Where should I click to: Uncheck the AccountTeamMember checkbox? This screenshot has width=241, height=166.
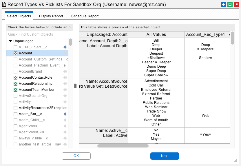pyautogui.click(x=15, y=90)
